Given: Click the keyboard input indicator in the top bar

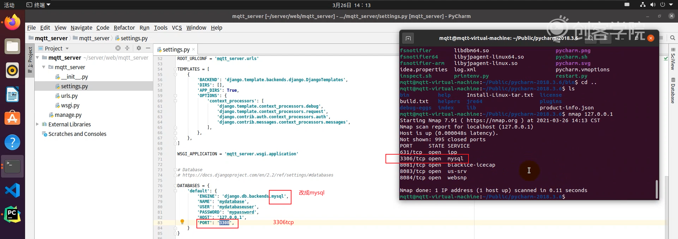Looking at the screenshot, I should (627, 5).
